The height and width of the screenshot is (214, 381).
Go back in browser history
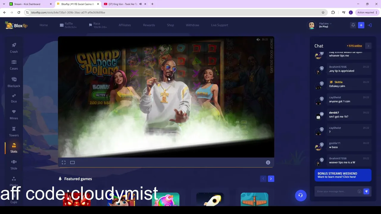[4, 12]
